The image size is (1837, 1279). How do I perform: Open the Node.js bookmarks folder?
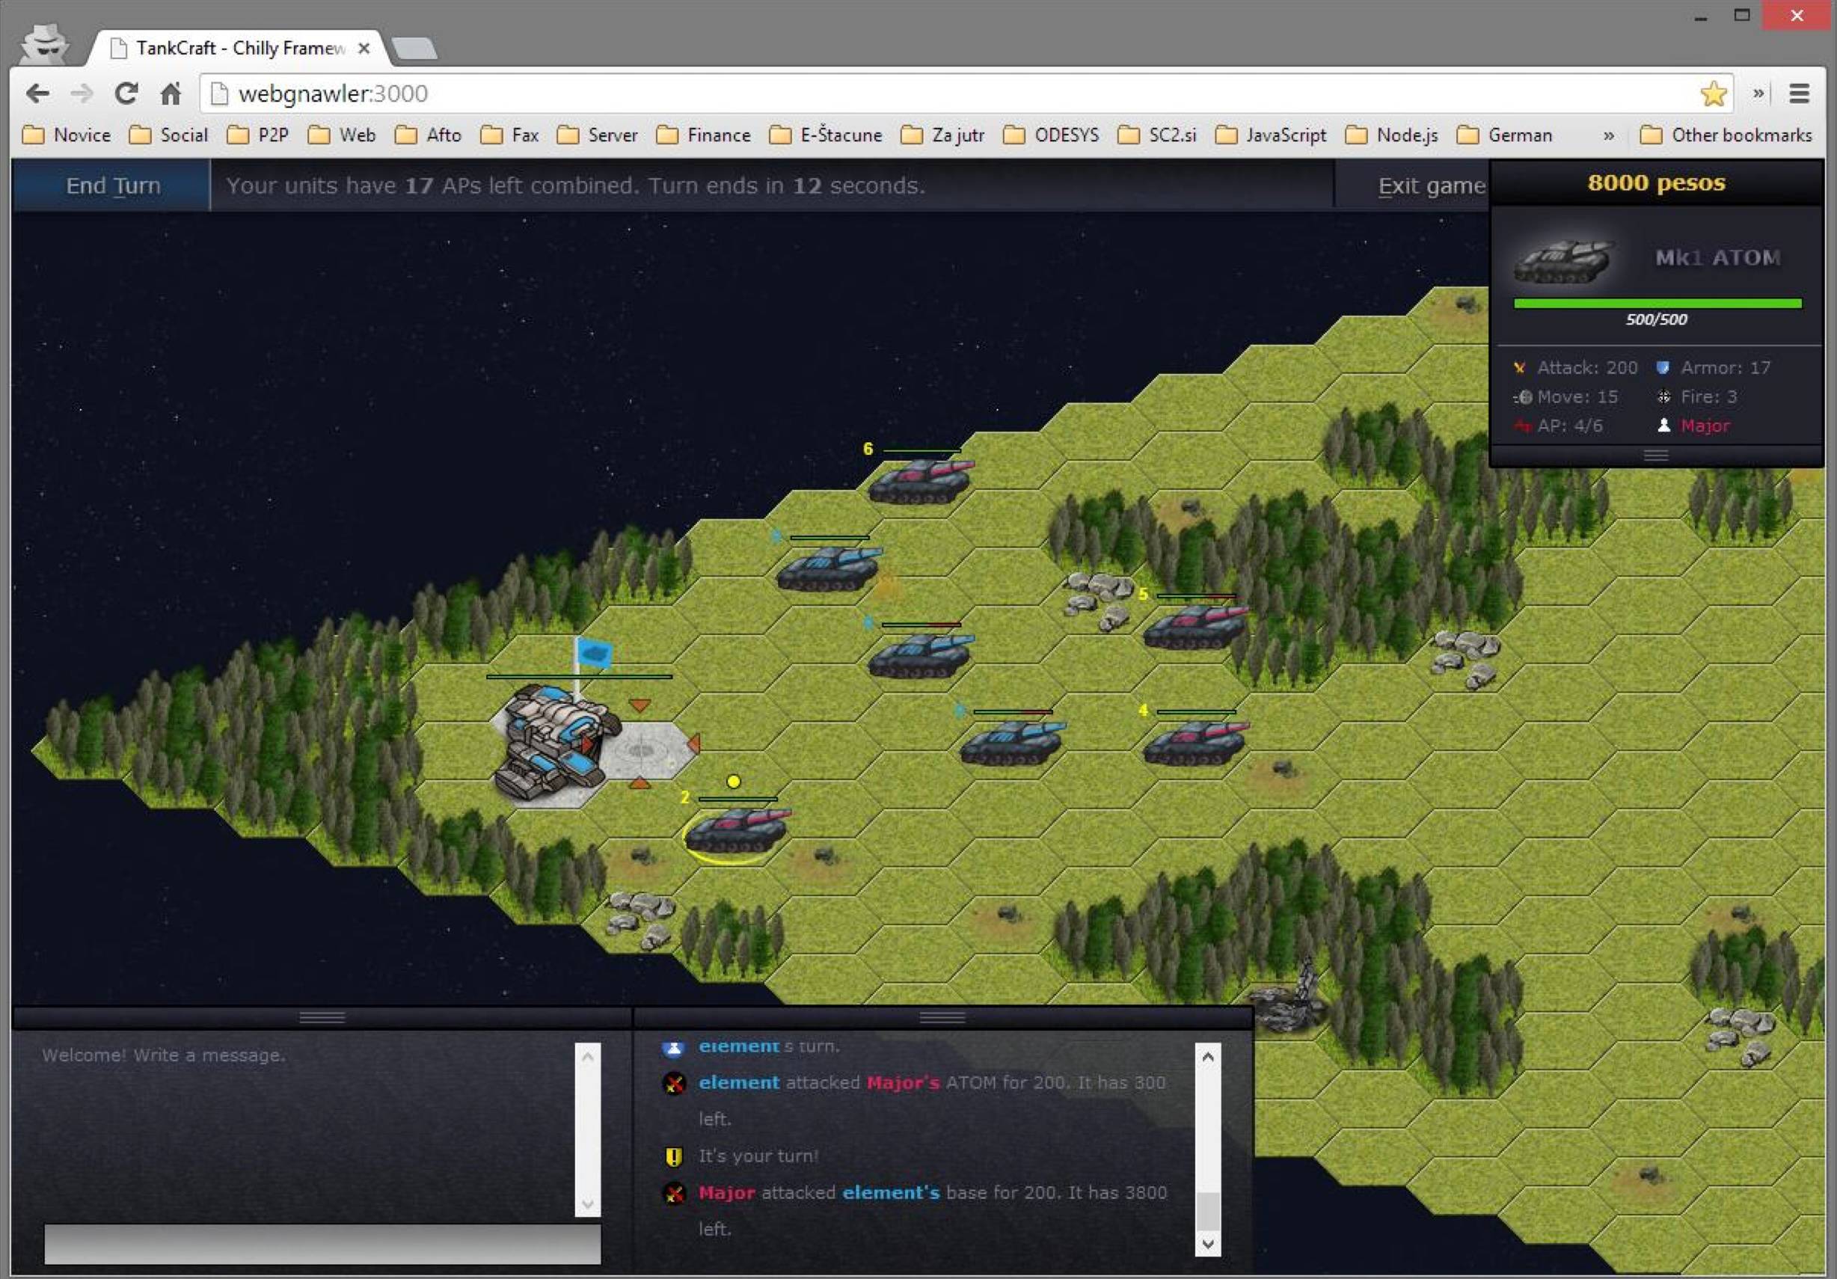(x=1391, y=135)
